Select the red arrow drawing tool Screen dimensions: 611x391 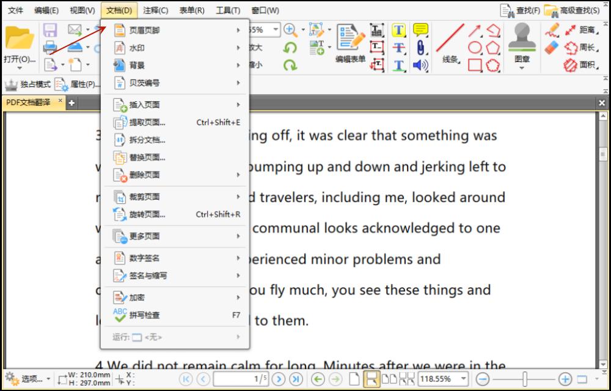(474, 31)
